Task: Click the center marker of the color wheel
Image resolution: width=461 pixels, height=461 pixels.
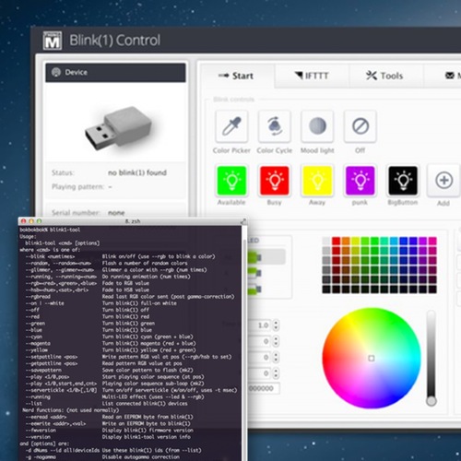Action: pyautogui.click(x=372, y=358)
